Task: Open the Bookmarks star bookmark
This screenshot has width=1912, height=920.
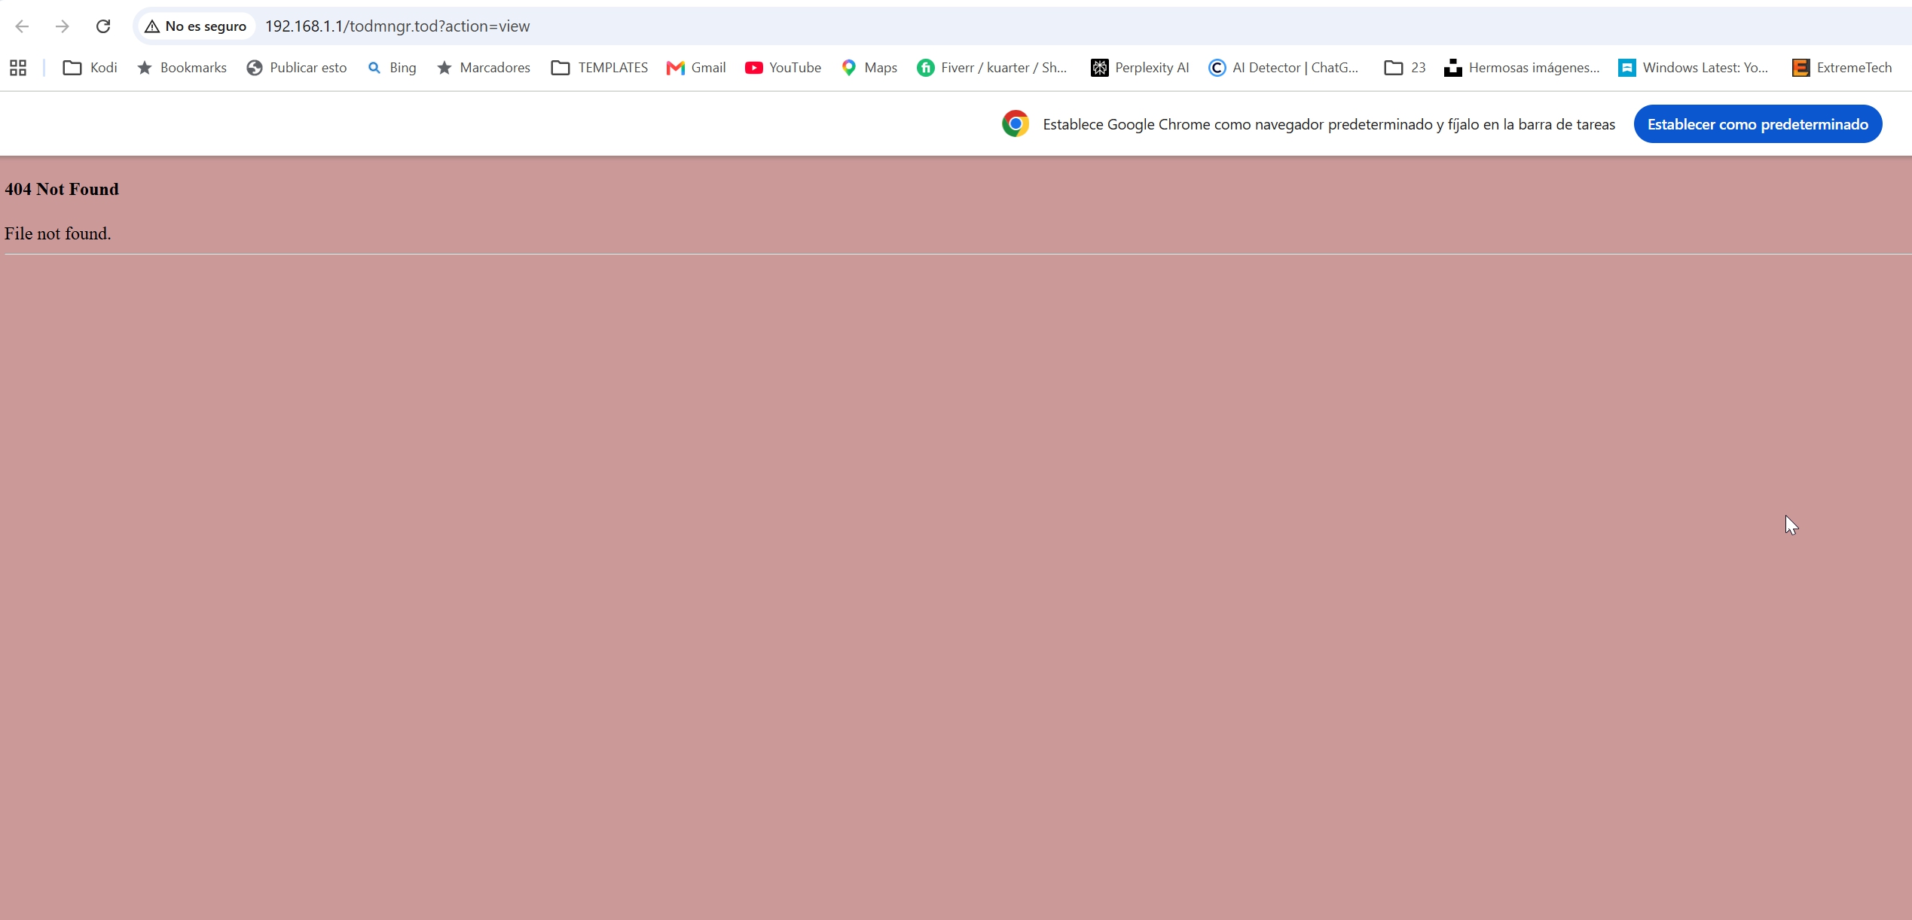Action: coord(182,68)
